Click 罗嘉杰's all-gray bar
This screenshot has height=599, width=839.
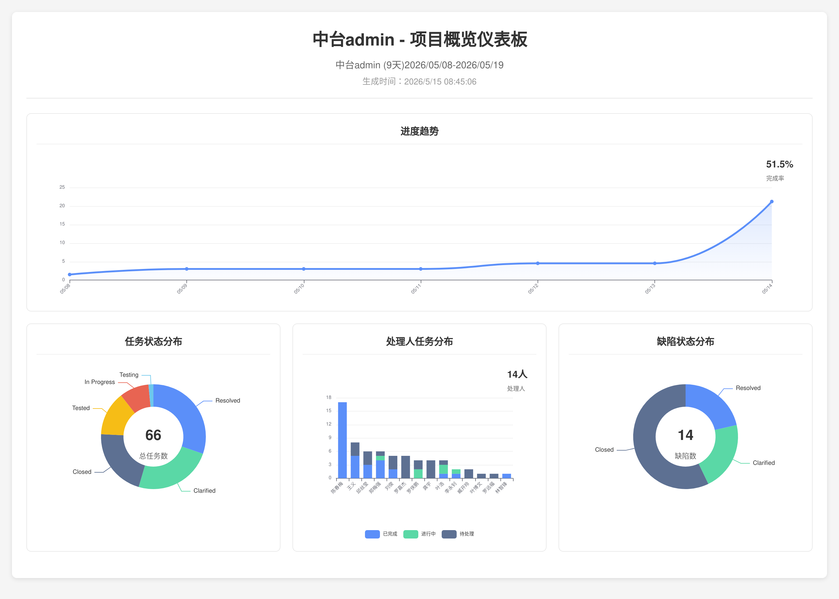point(405,467)
